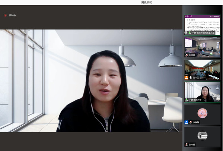The width and height of the screenshot is (223, 151).
Task: Click the screen-share icon on the top thumbnail
Action: click(186, 33)
